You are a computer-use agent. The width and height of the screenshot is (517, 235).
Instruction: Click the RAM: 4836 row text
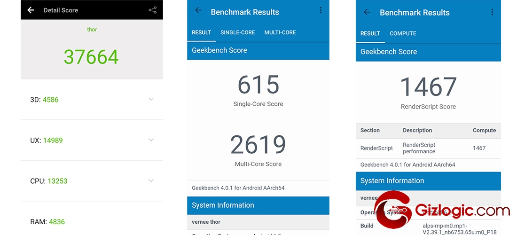point(47,222)
